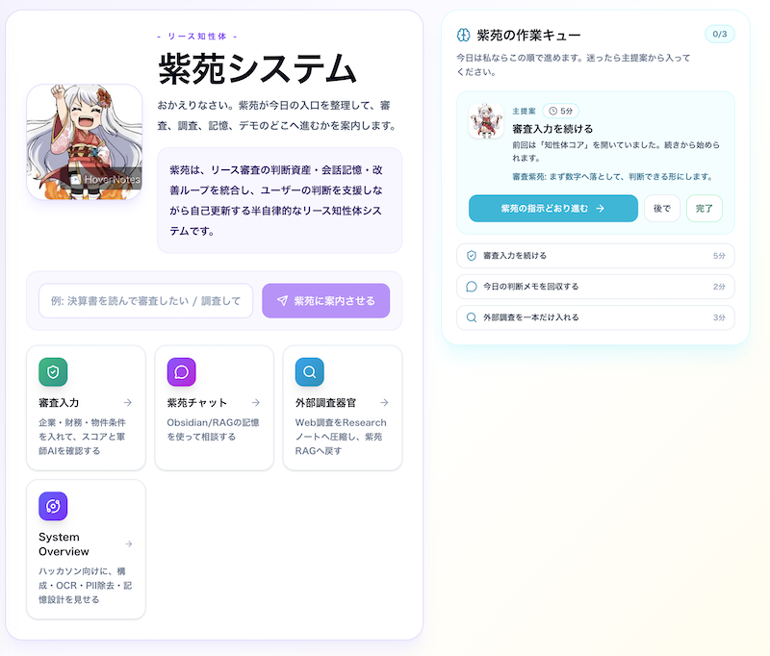Screen dimensions: 770x656
Task: Focus the 例: 決算書を読んで審査したい input field
Action: 146,301
